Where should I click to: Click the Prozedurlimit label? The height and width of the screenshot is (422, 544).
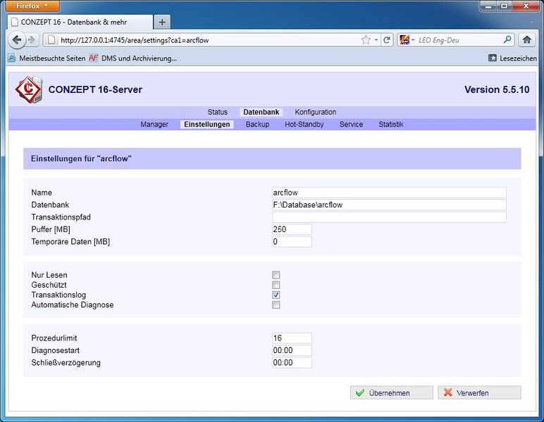(x=54, y=338)
